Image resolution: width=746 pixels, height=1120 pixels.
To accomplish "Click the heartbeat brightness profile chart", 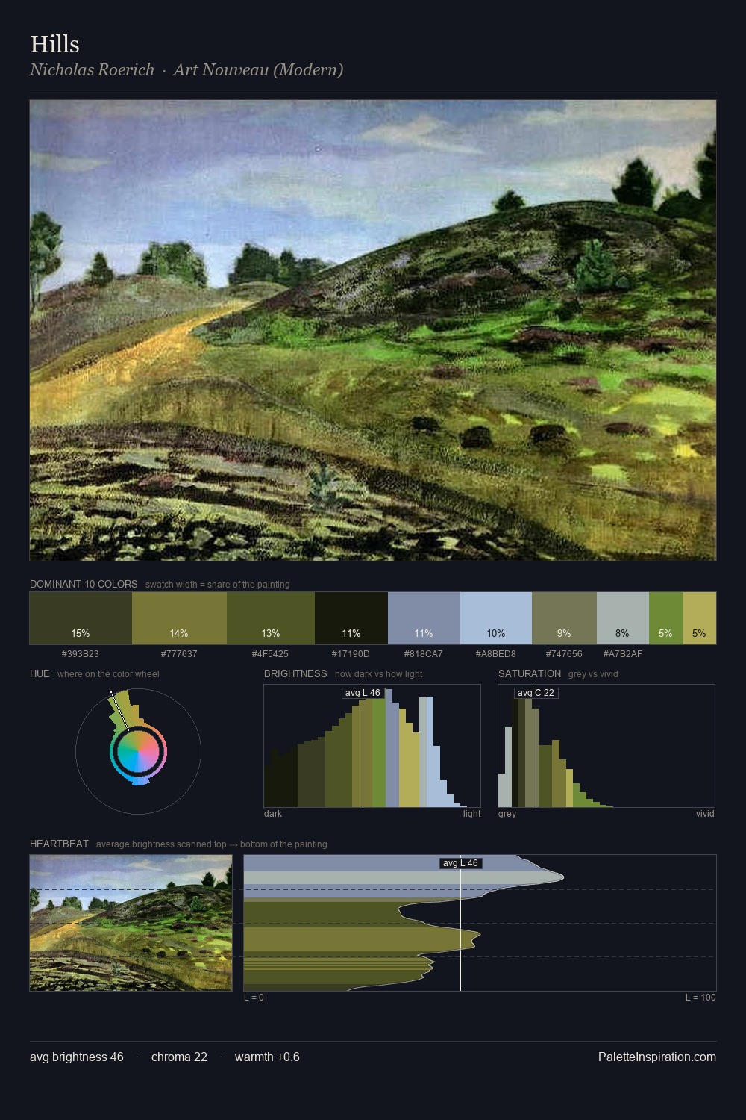I will 480,923.
